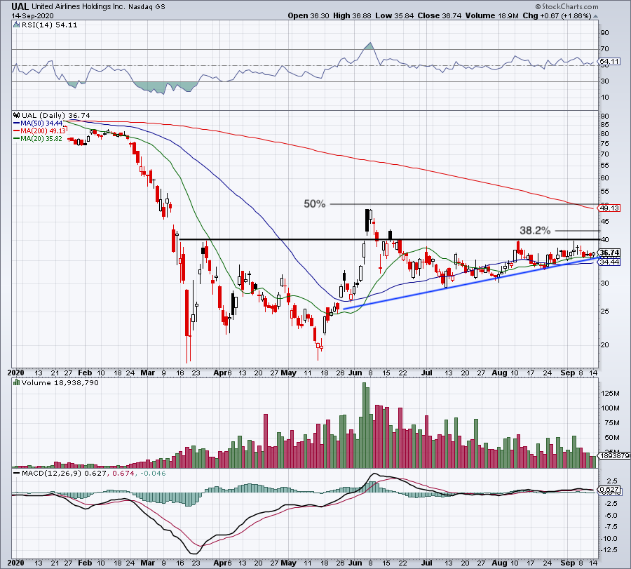Click the United Airlines Holdings Inc. name
The width and height of the screenshot is (631, 569).
pos(79,7)
